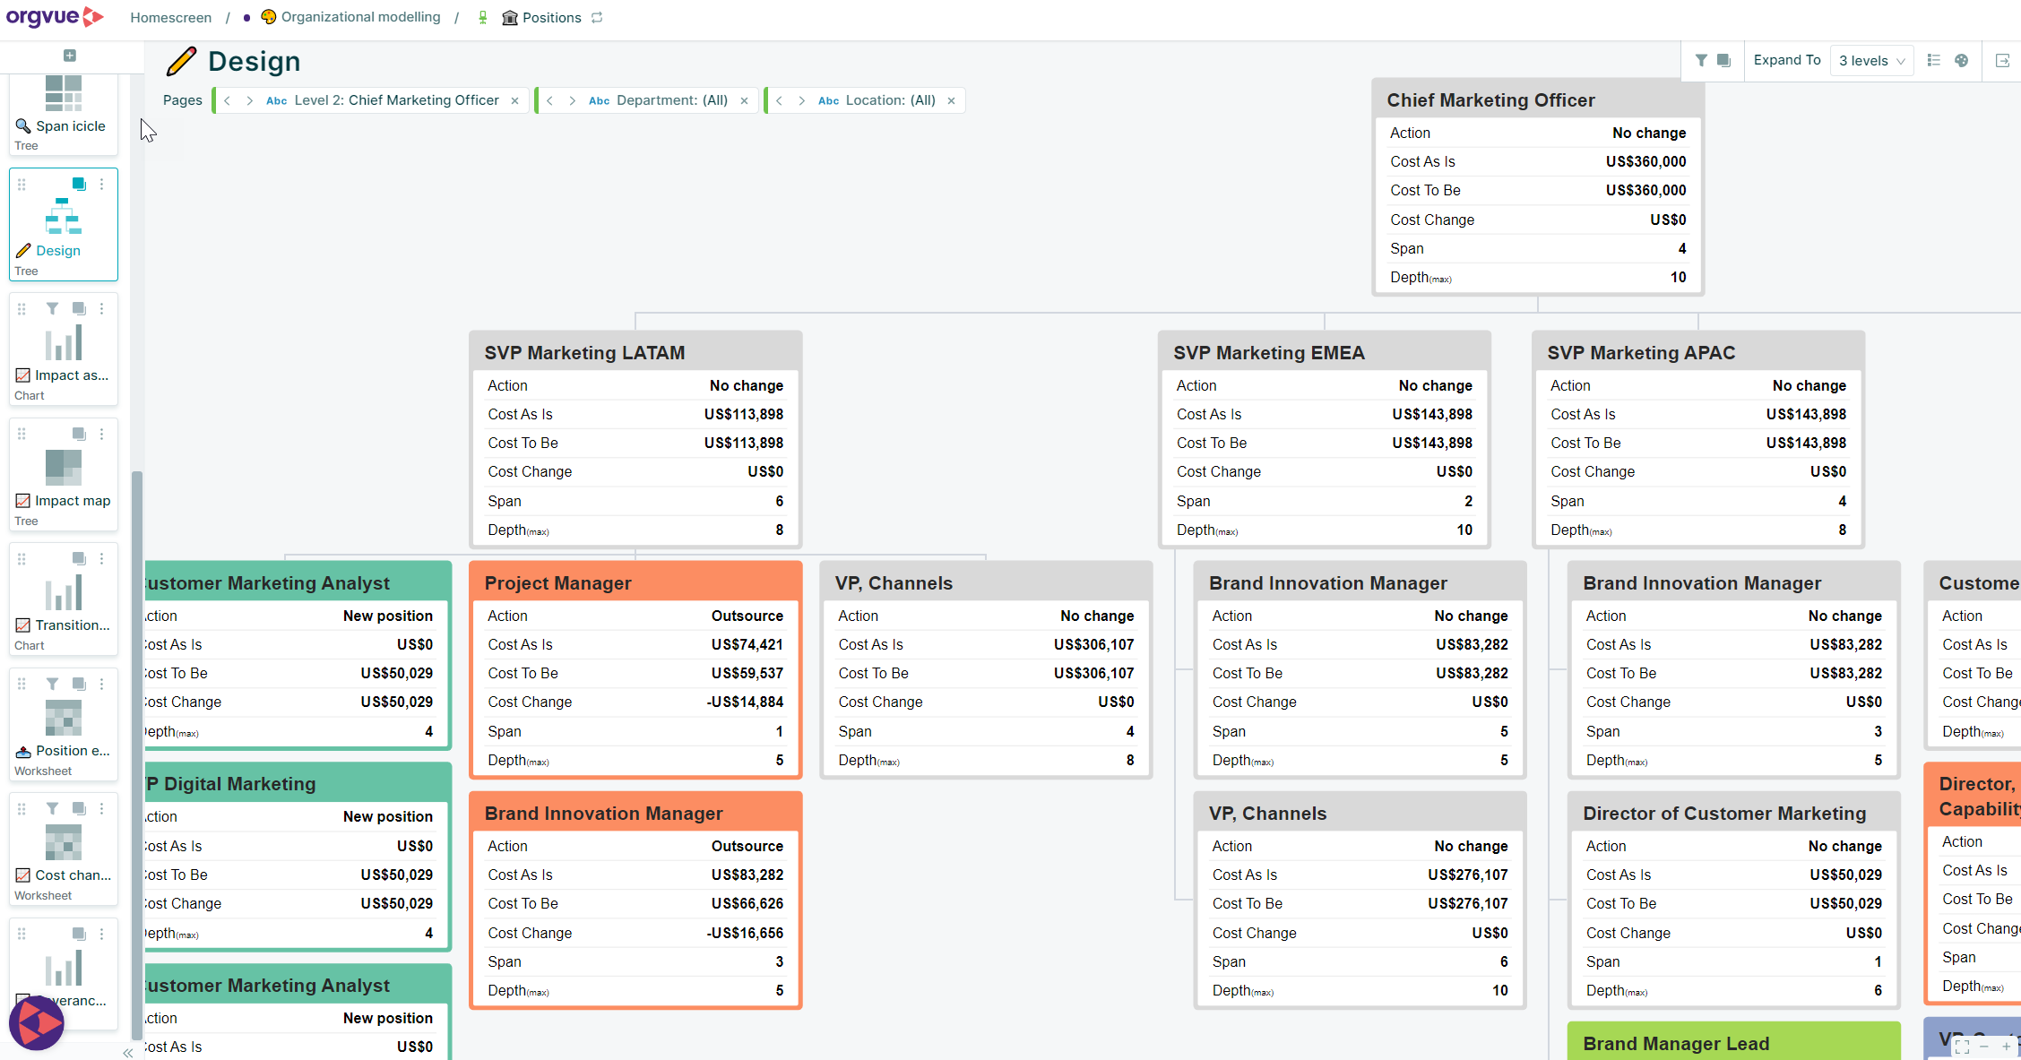2021x1060 pixels.
Task: Go to the next Location page value
Action: coord(801,100)
